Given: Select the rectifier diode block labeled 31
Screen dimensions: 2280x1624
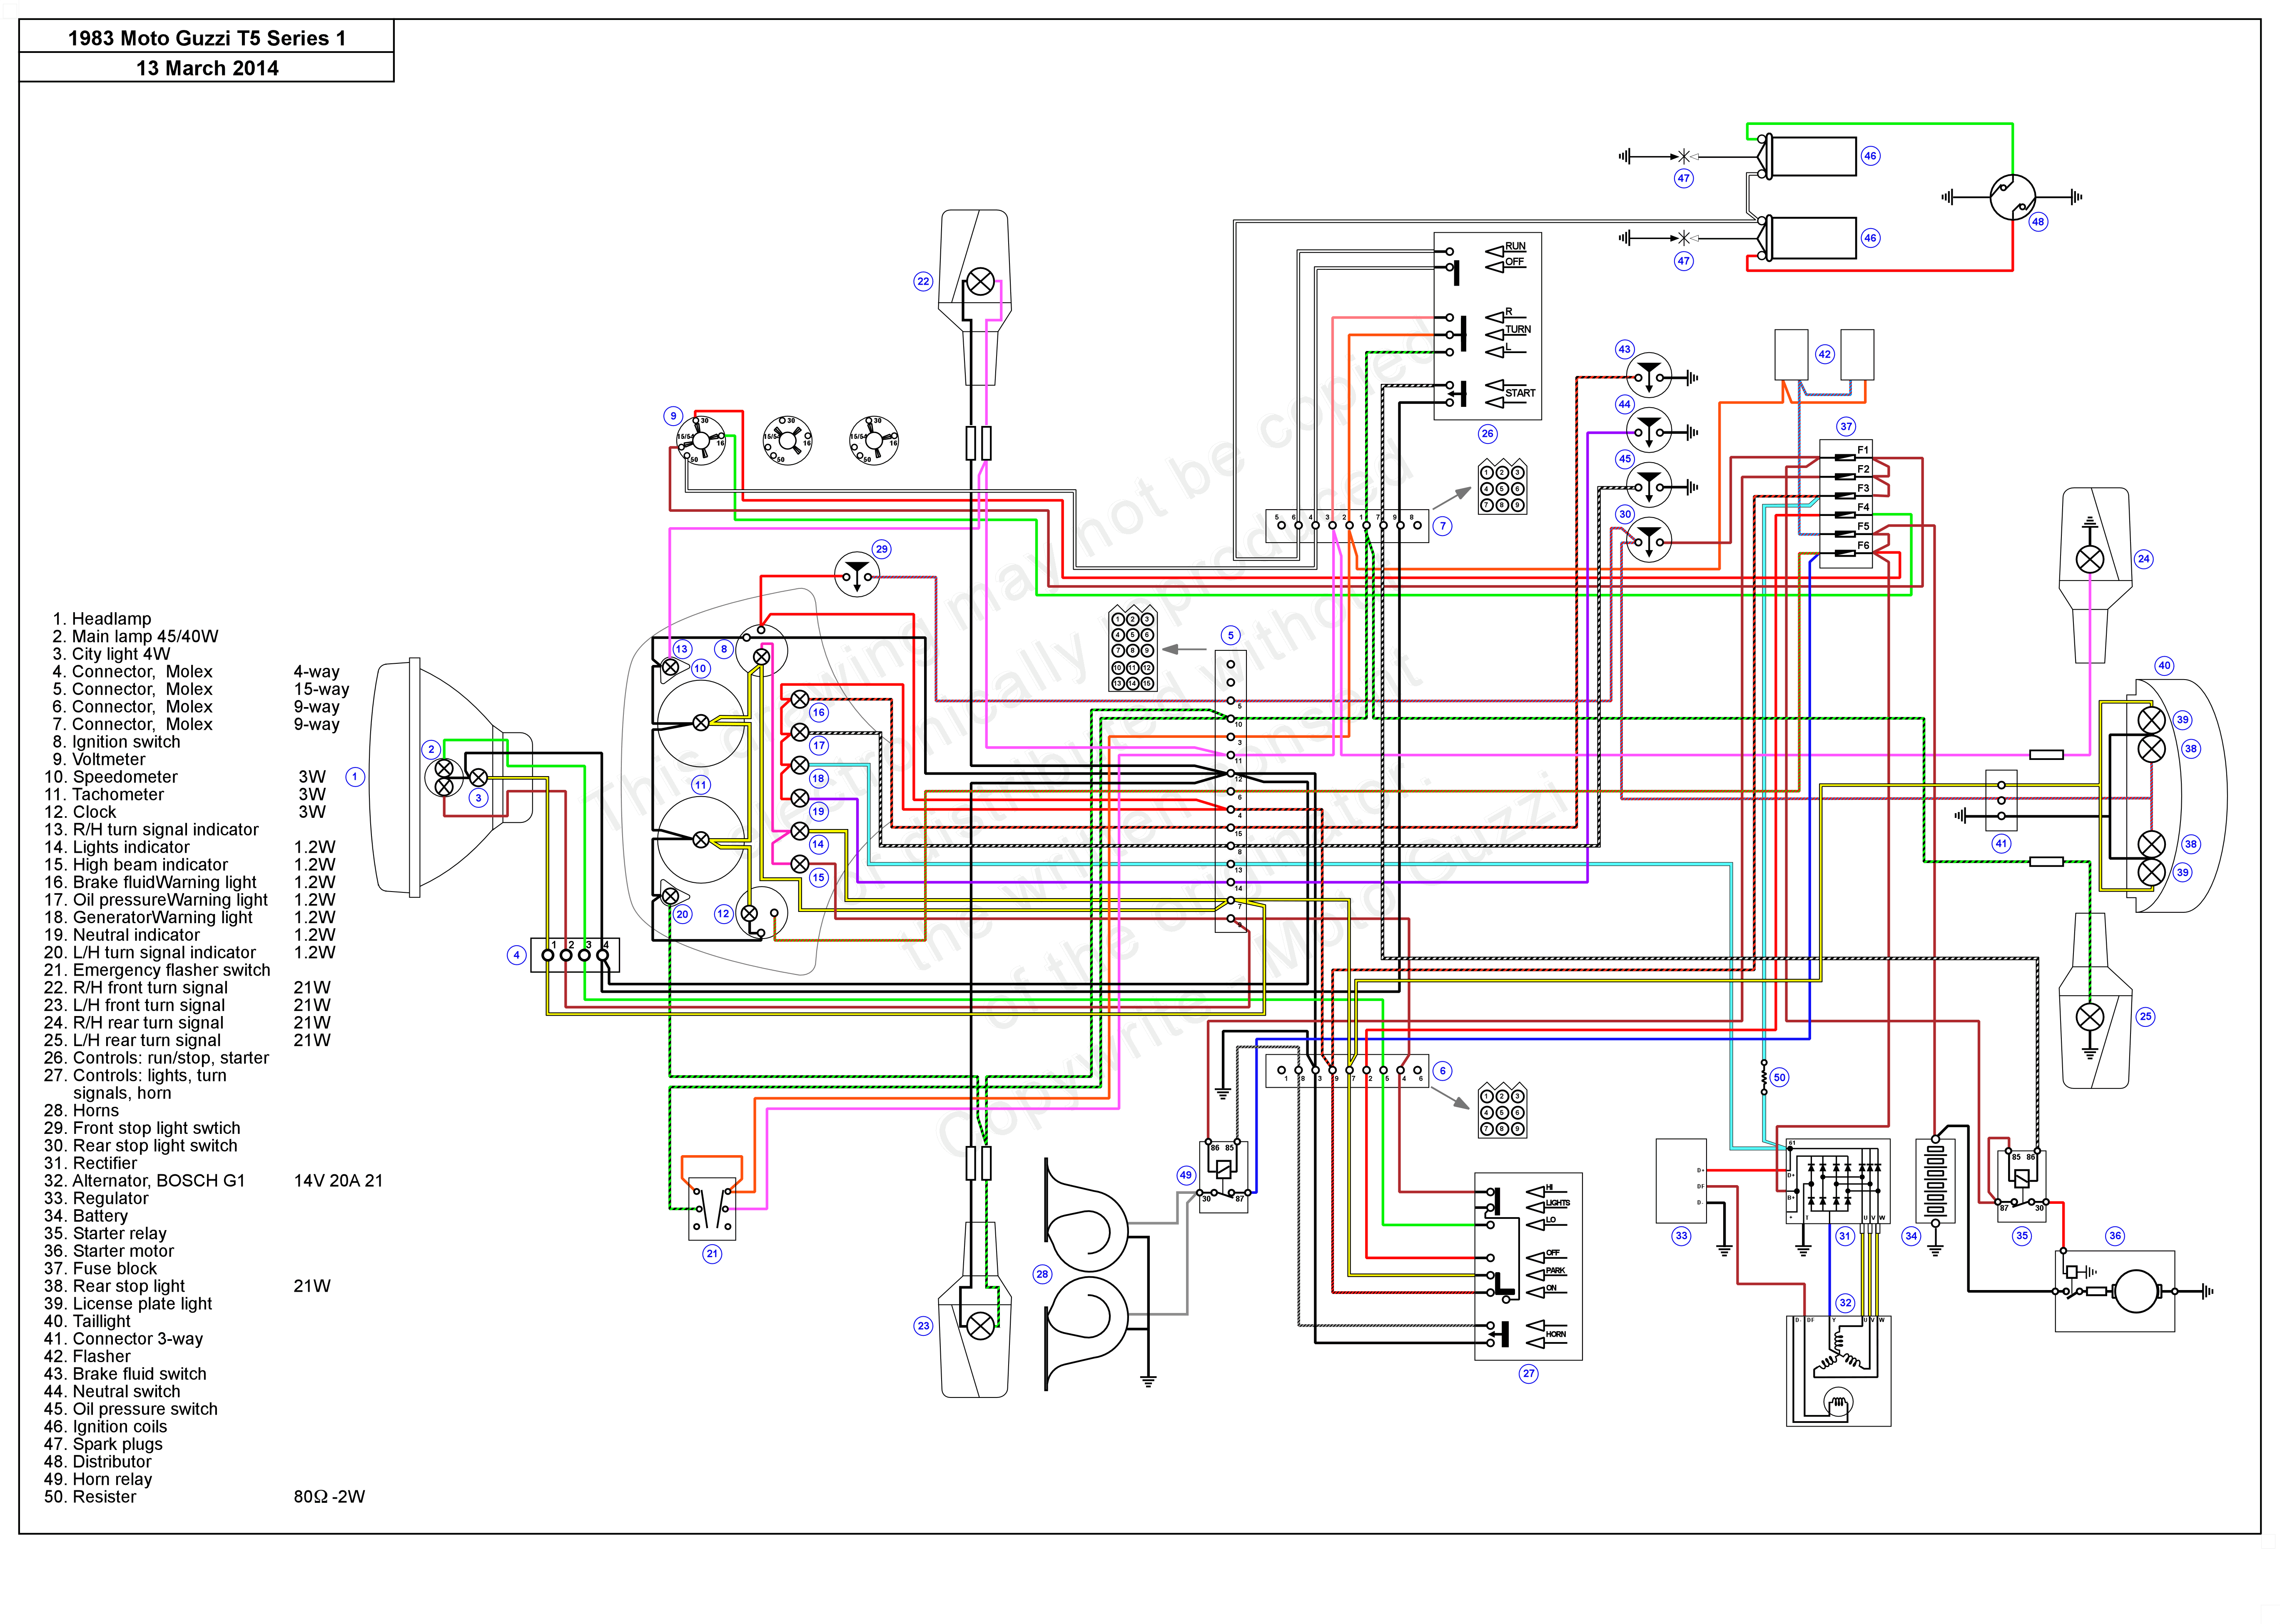Looking at the screenshot, I should pos(1838,1181).
